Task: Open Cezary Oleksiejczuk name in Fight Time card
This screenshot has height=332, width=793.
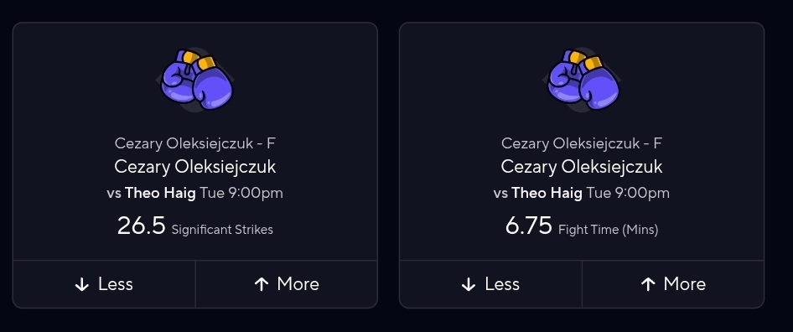Action: [x=582, y=167]
